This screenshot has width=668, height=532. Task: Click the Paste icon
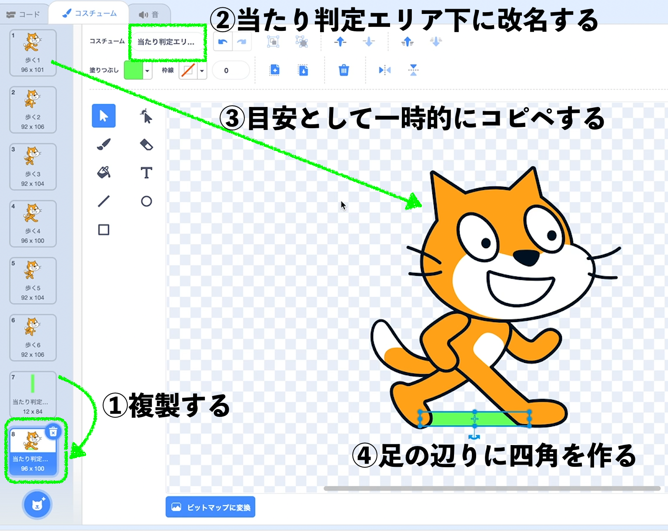click(303, 70)
